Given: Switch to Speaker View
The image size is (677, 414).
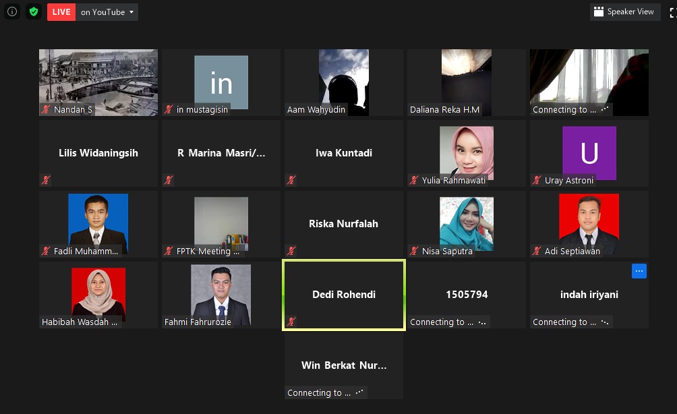Looking at the screenshot, I should (625, 11).
